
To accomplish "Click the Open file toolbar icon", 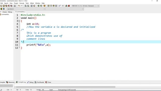I will click(1, 6).
